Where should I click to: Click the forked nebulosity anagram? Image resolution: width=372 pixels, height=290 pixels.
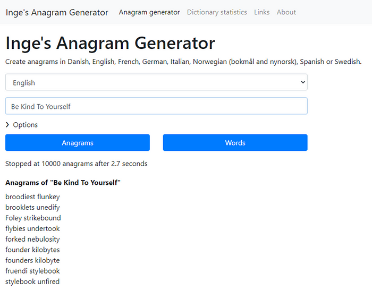point(32,240)
